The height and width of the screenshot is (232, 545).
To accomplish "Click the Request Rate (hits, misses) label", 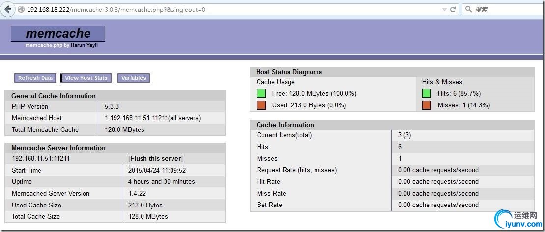I will coord(297,170).
